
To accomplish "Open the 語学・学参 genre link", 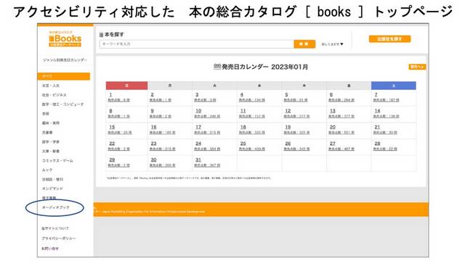I will [51, 142].
